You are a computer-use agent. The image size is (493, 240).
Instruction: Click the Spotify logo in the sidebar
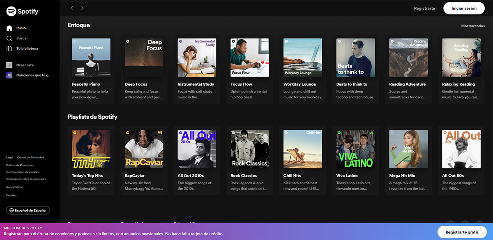tap(23, 11)
